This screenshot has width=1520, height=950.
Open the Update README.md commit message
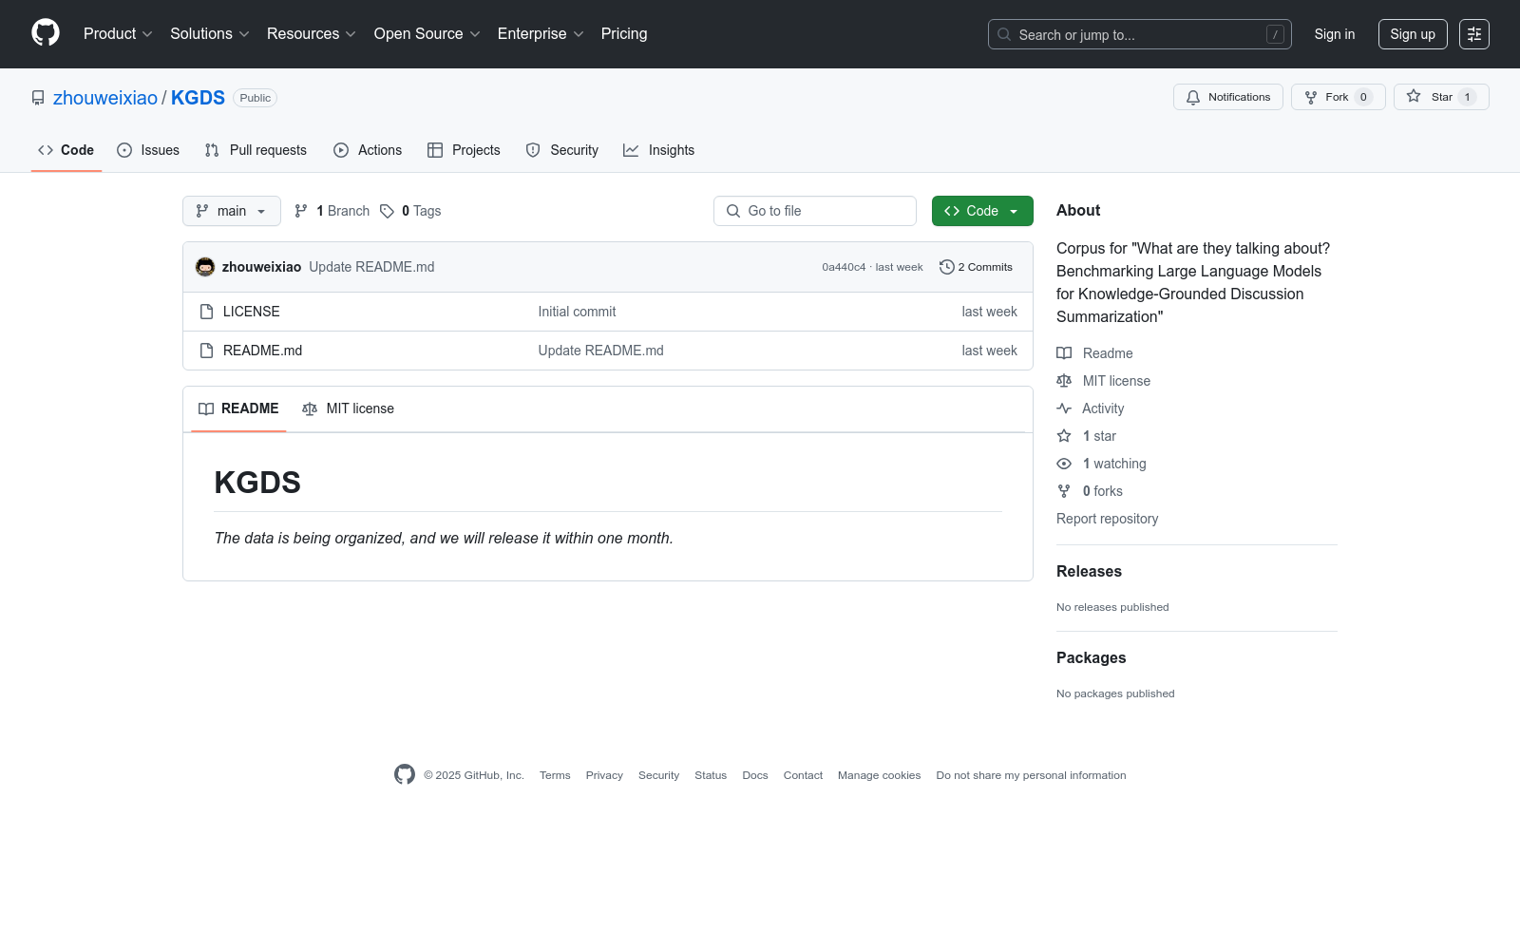pos(371,267)
